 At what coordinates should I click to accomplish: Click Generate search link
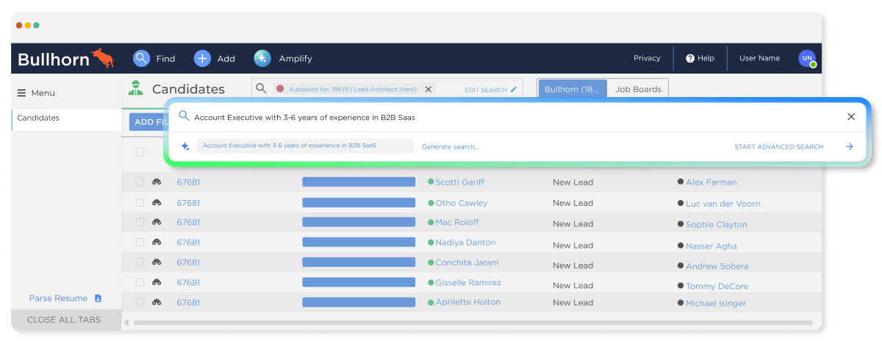pyautogui.click(x=450, y=147)
